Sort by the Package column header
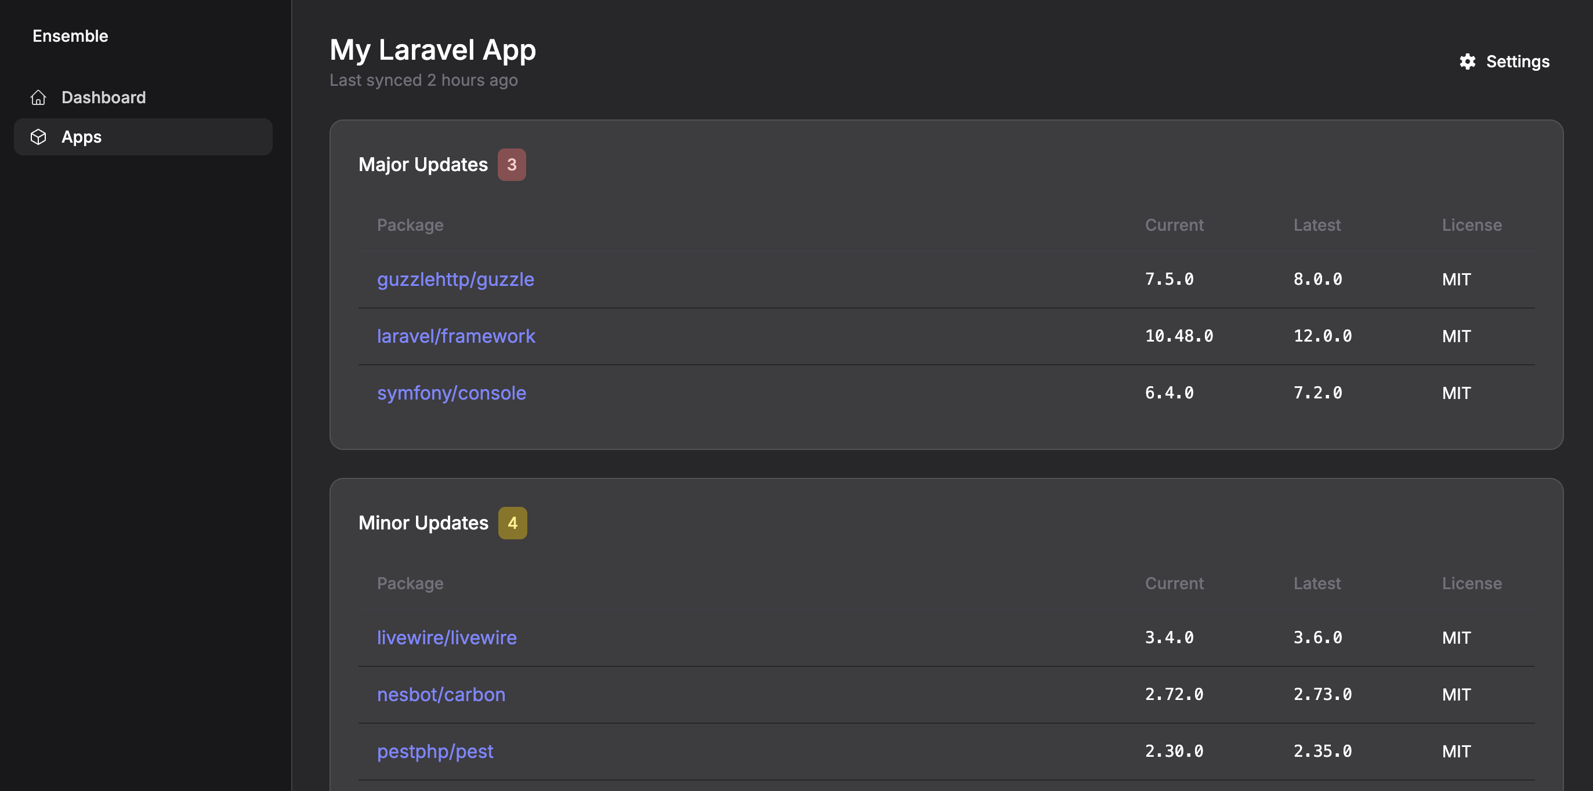The image size is (1593, 791). pyautogui.click(x=410, y=225)
